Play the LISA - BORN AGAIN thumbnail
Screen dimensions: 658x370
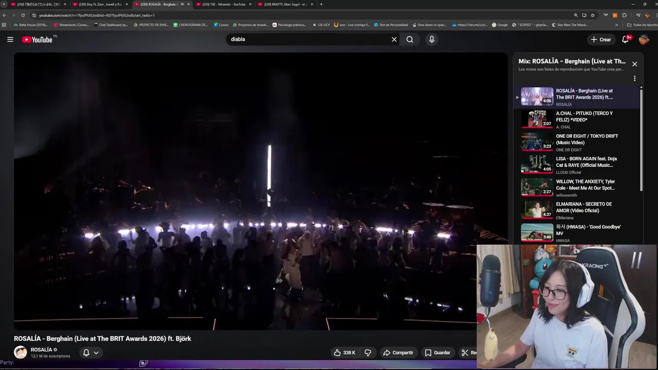pos(537,164)
